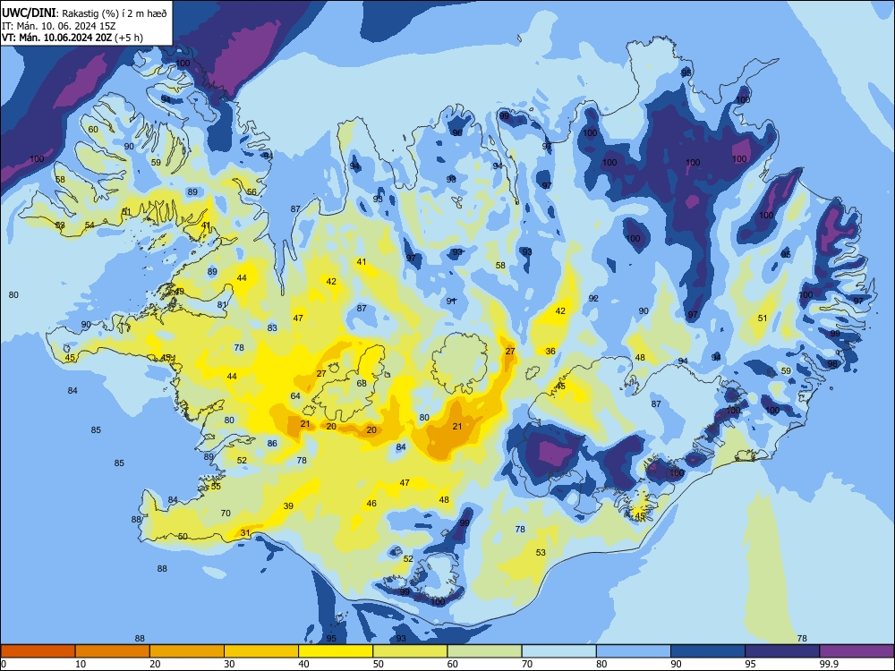Pick the 50–60 pale yellow legend swatch
Screen dimensions: 895x671
click(x=410, y=651)
